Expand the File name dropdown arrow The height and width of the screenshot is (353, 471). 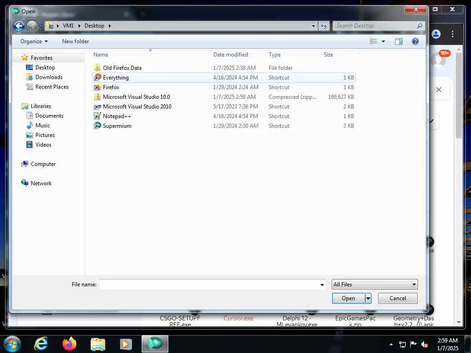[x=322, y=285]
